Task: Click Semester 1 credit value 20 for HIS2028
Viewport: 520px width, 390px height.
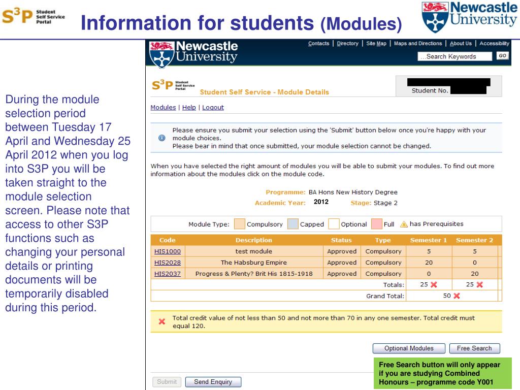Action: coord(429,263)
